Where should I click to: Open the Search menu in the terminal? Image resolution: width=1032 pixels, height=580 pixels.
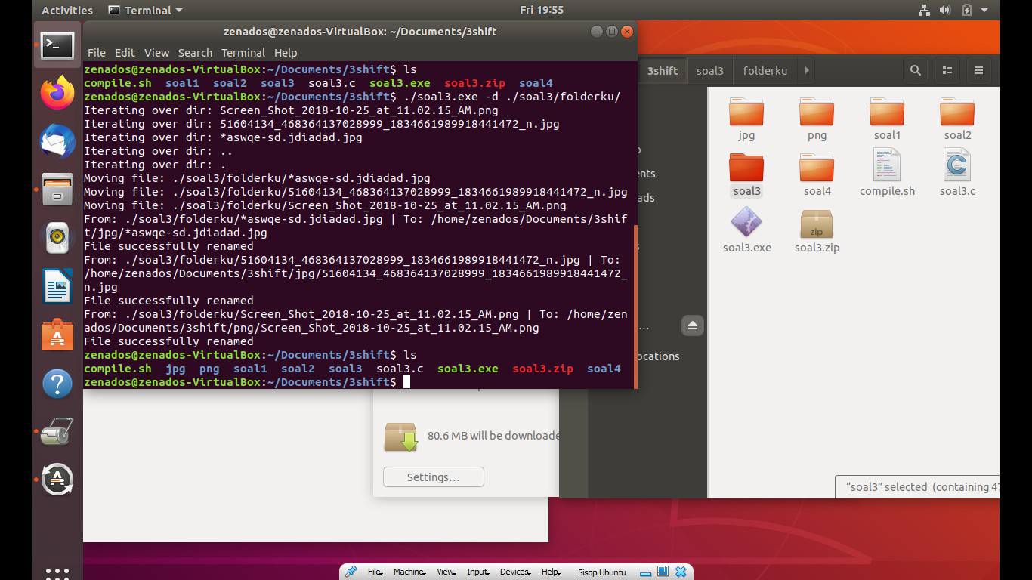195,52
